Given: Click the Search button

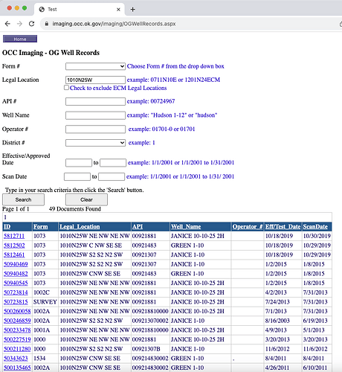Looking at the screenshot, I should point(23,199).
